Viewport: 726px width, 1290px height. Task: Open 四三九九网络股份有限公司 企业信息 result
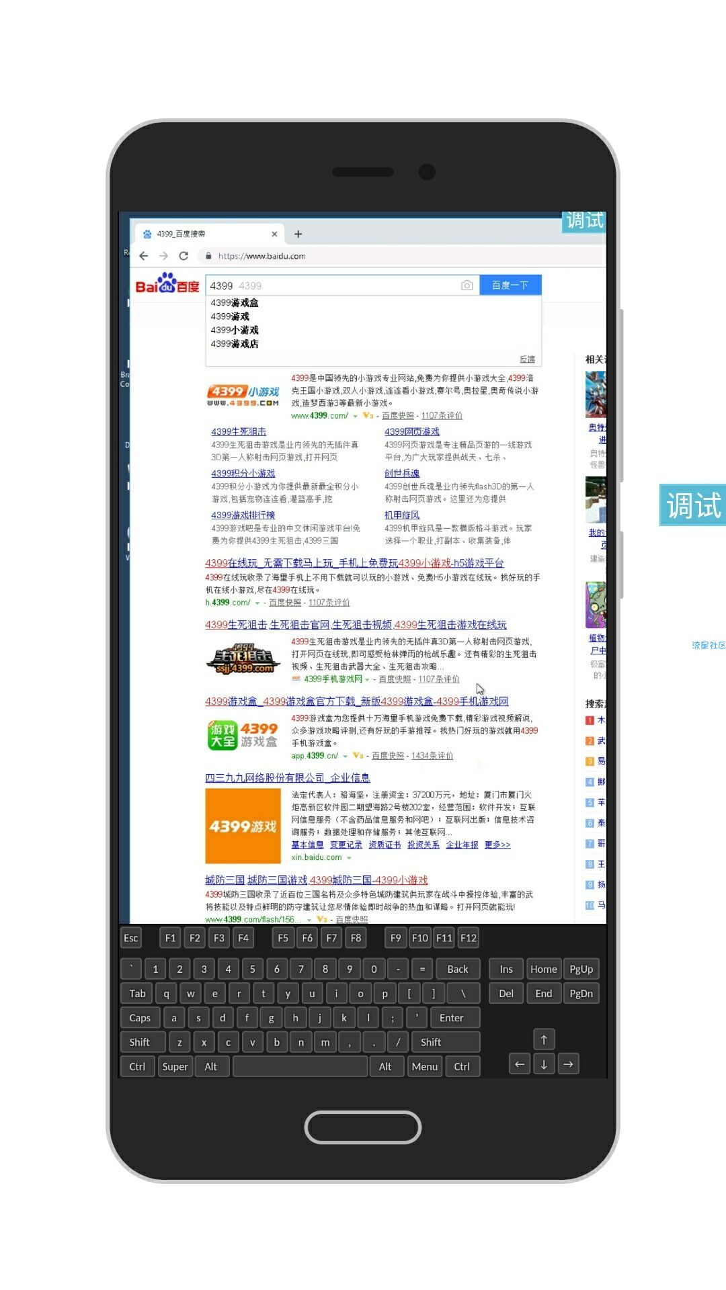pos(288,778)
